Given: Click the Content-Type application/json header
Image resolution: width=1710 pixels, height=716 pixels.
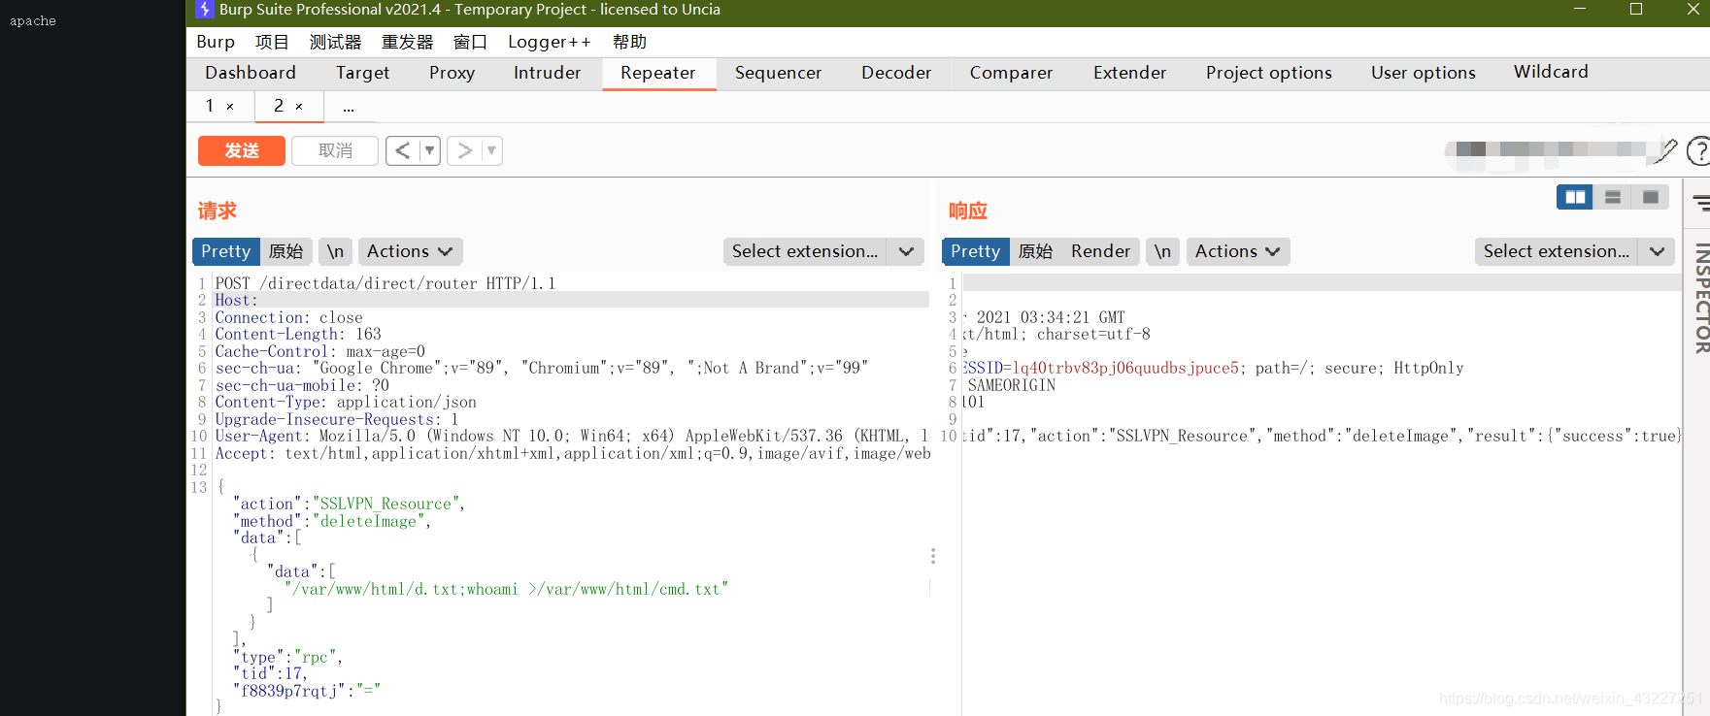Looking at the screenshot, I should pyautogui.click(x=346, y=402).
